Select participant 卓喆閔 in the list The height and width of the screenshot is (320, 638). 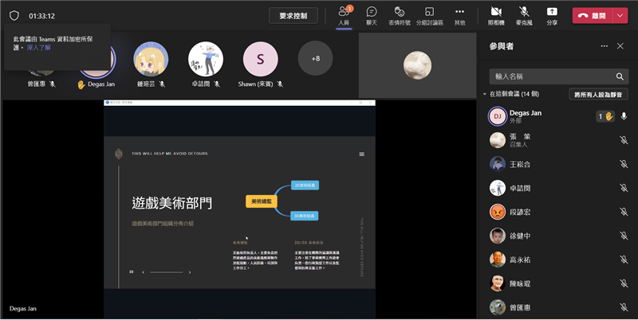pyautogui.click(x=518, y=188)
